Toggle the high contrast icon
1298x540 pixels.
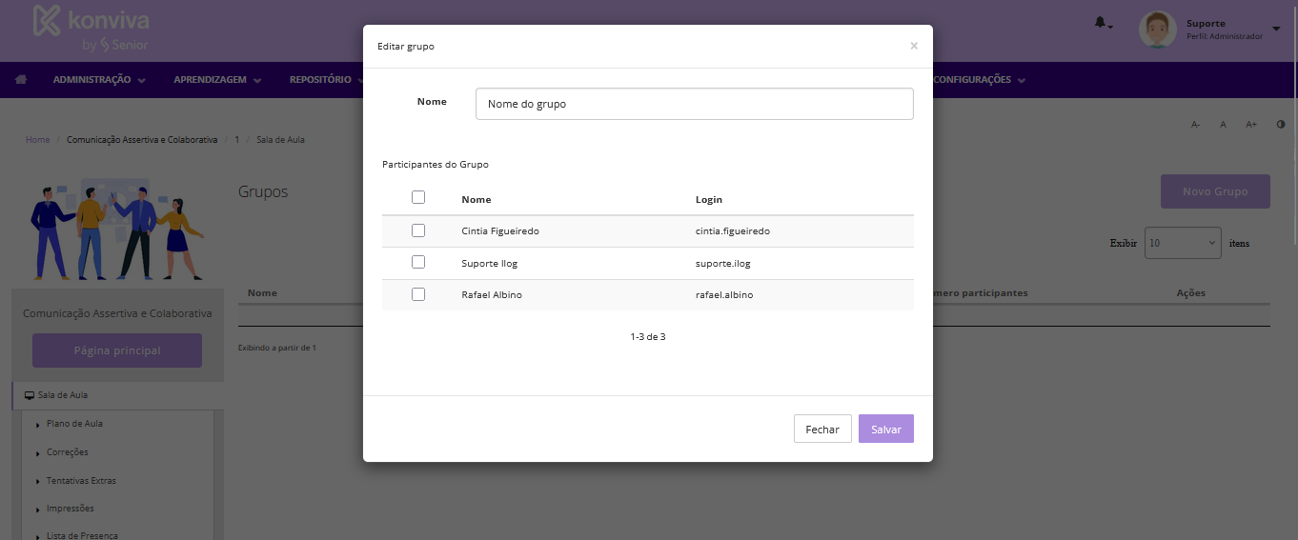(x=1280, y=125)
